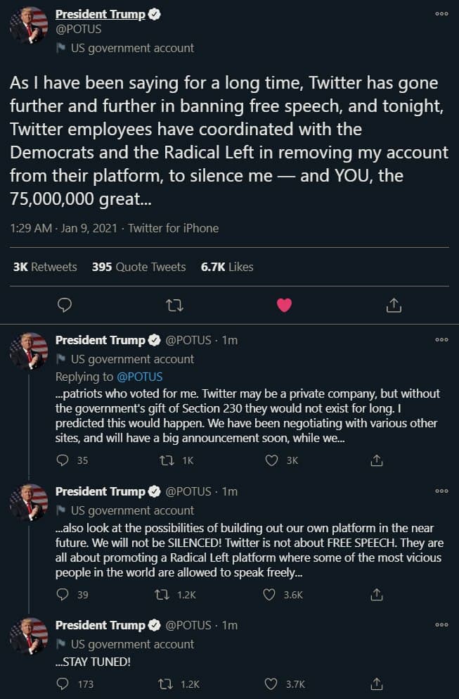Retweet the reply with 1K retweets
This screenshot has width=459, height=699.
pyautogui.click(x=167, y=460)
